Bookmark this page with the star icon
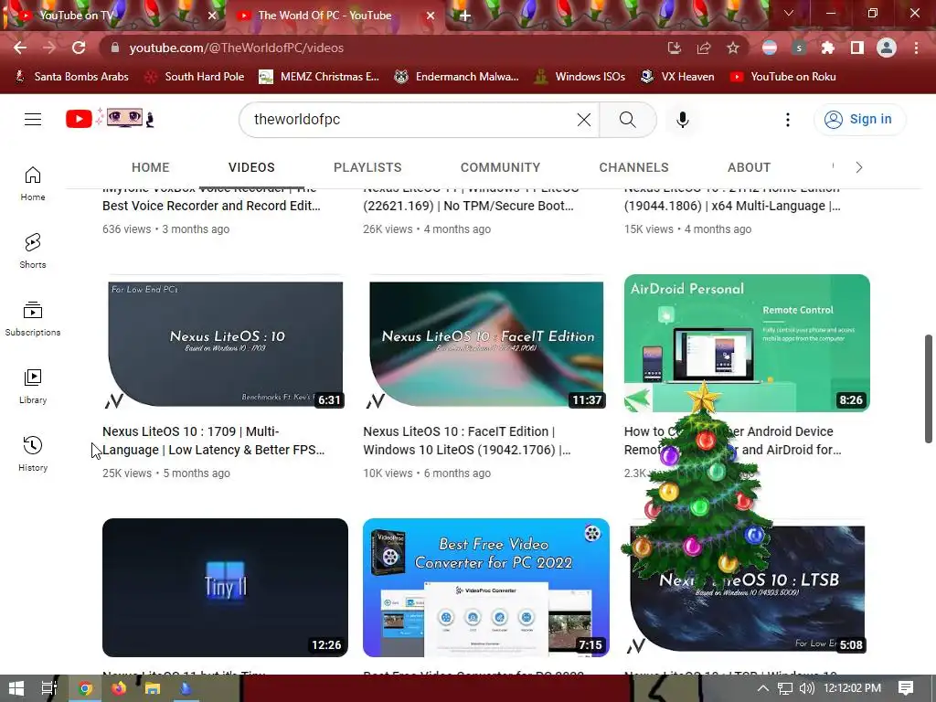Viewport: 936px width, 702px height. [733, 48]
